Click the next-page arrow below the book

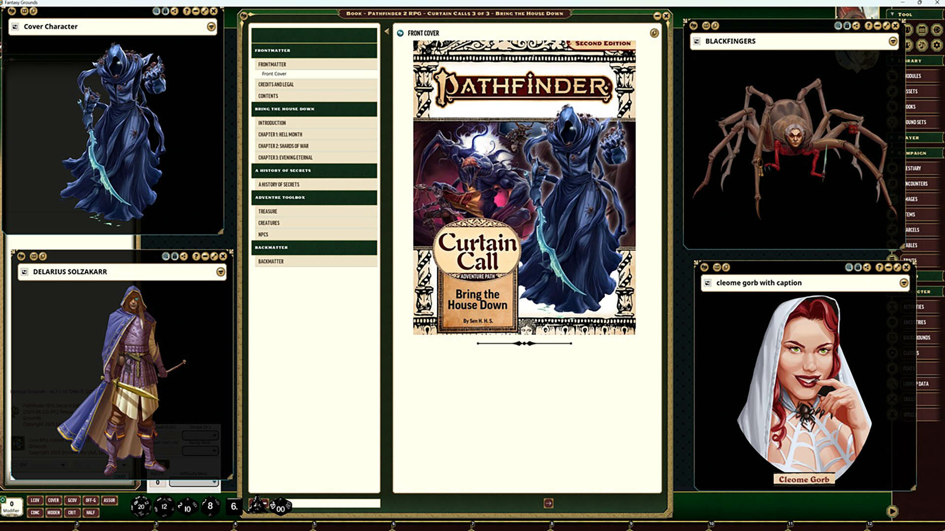pyautogui.click(x=548, y=503)
